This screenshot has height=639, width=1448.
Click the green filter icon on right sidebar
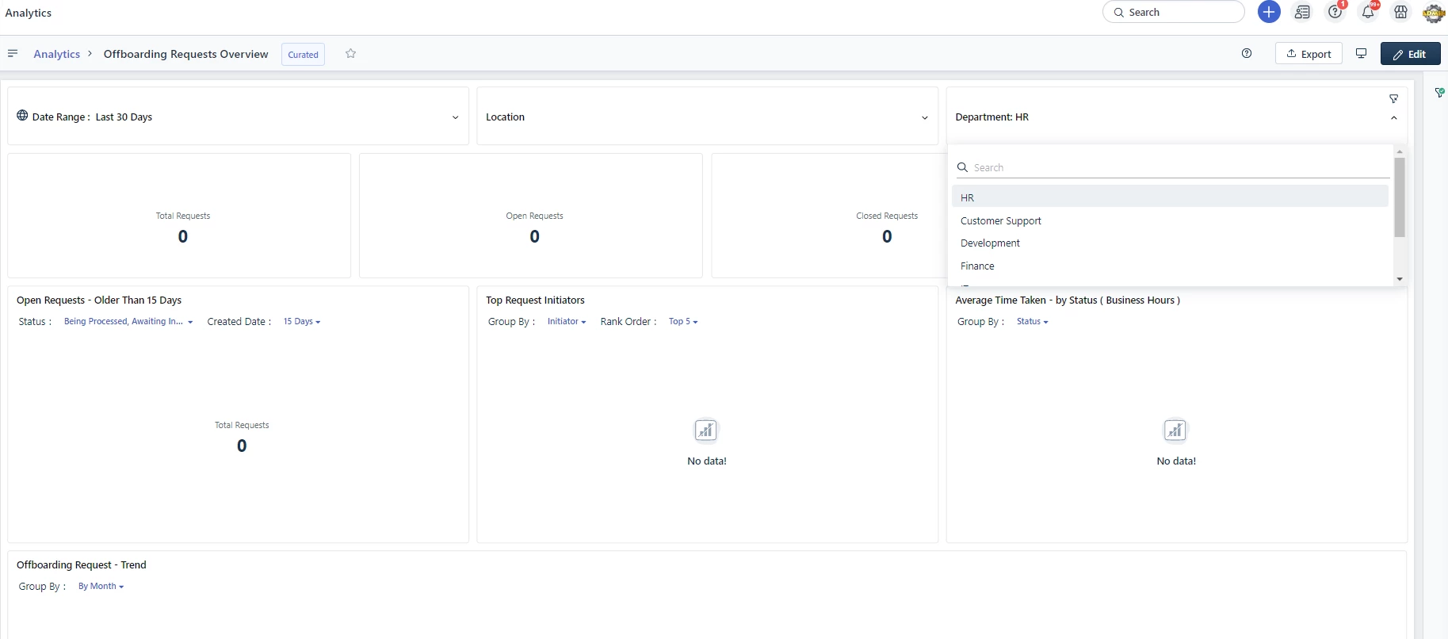pyautogui.click(x=1440, y=93)
